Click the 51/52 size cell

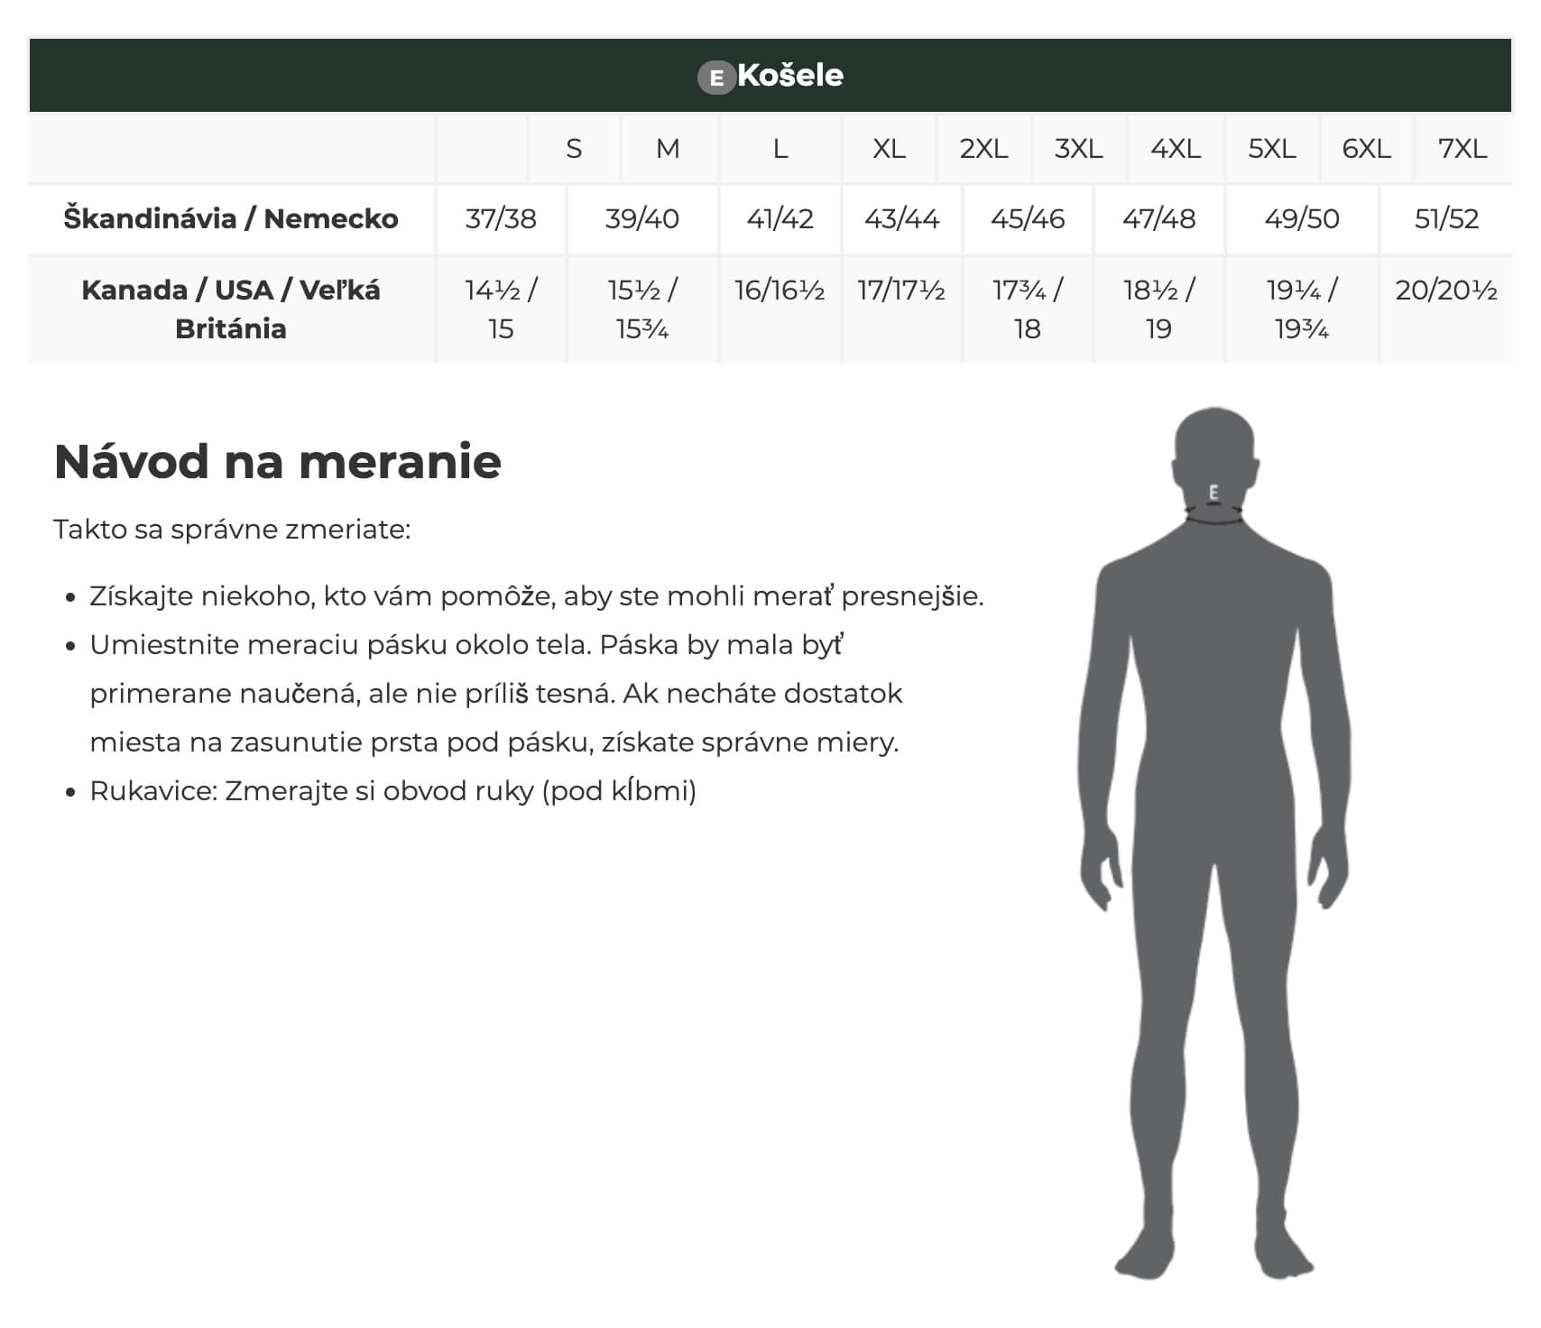pos(1446,218)
